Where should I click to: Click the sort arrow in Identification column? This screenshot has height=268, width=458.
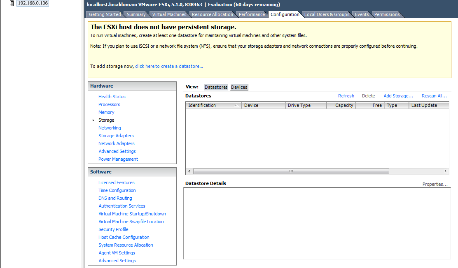(236, 105)
